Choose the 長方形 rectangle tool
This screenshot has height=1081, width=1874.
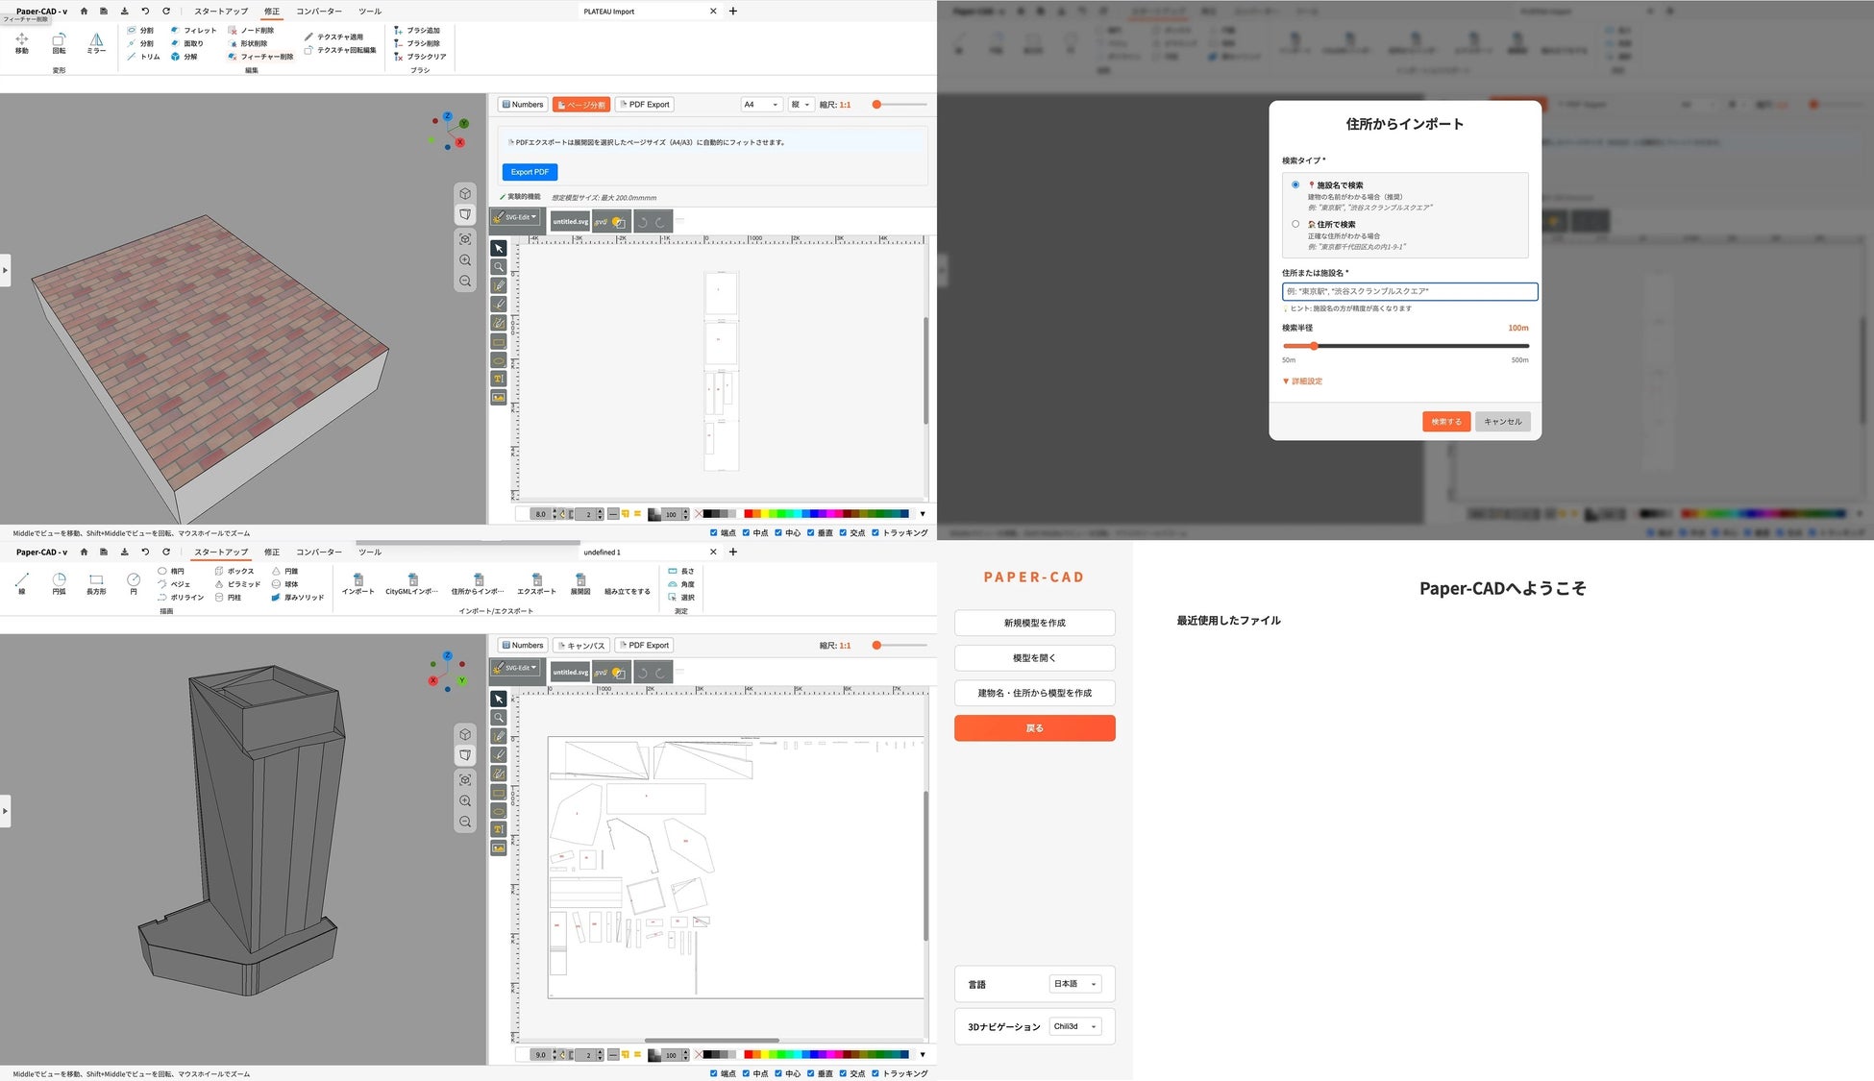point(96,580)
